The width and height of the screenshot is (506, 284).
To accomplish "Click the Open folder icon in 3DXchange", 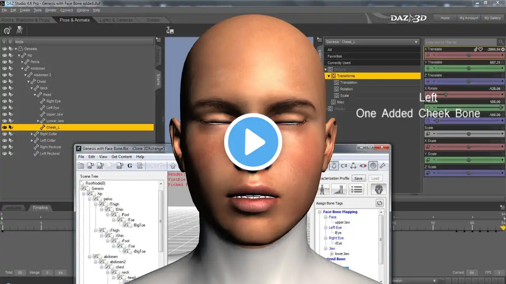I will pos(81,166).
